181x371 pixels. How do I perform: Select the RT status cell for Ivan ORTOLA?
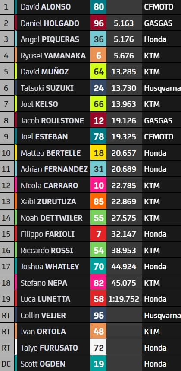(x=6, y=332)
